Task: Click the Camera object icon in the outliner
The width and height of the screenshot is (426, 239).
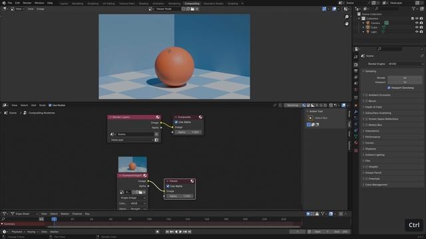Action: coord(368,23)
